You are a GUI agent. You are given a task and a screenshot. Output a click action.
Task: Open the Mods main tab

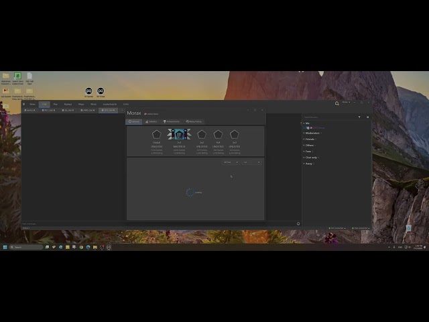94,104
